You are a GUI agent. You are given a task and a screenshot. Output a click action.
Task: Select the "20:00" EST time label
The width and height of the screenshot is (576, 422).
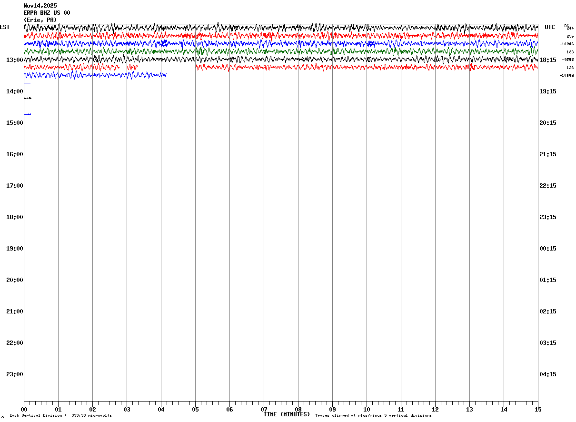point(14,280)
